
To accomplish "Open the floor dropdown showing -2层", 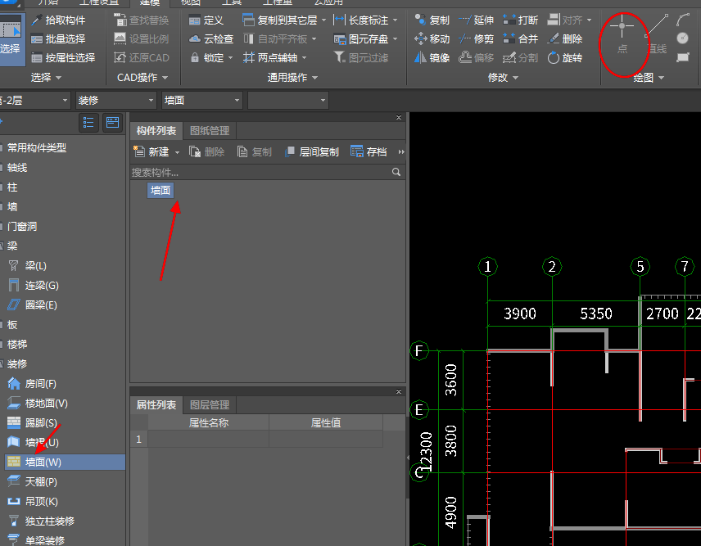I will tap(35, 100).
